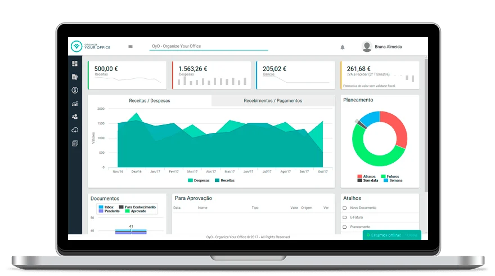
Task: Sort by the Tipo column header
Action: coord(255,208)
